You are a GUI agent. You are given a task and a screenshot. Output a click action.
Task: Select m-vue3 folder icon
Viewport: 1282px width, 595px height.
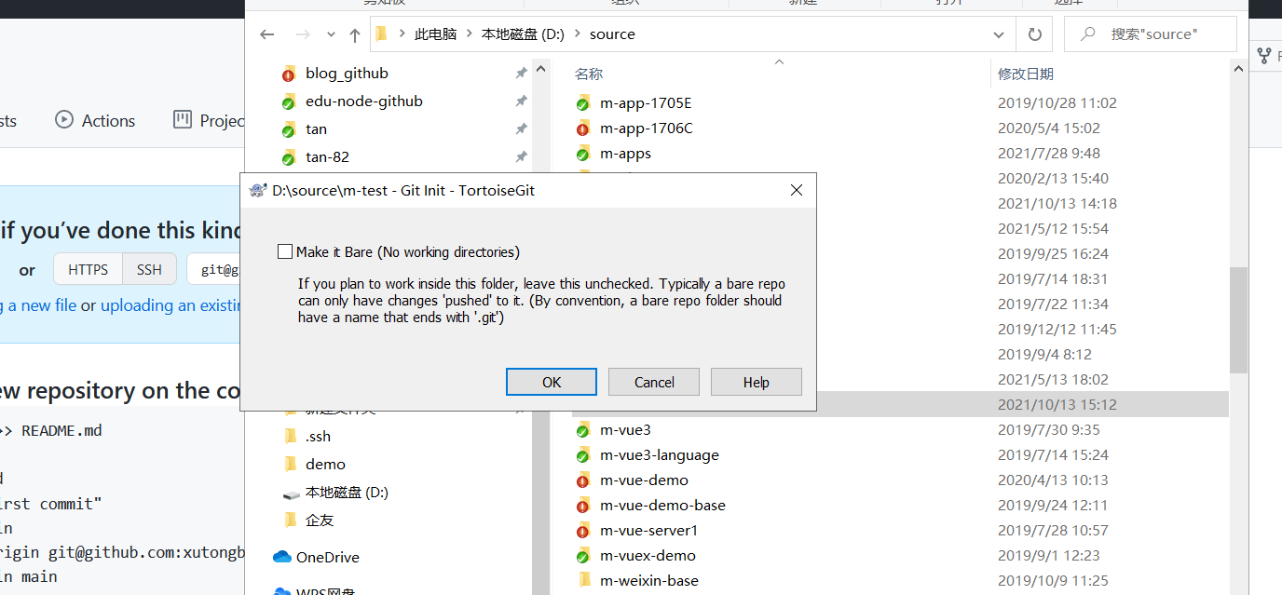coord(583,430)
